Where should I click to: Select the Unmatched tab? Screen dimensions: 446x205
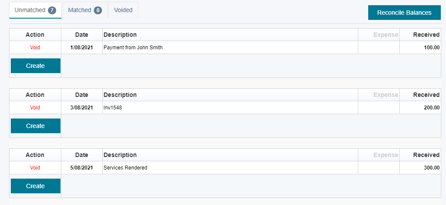(35, 10)
